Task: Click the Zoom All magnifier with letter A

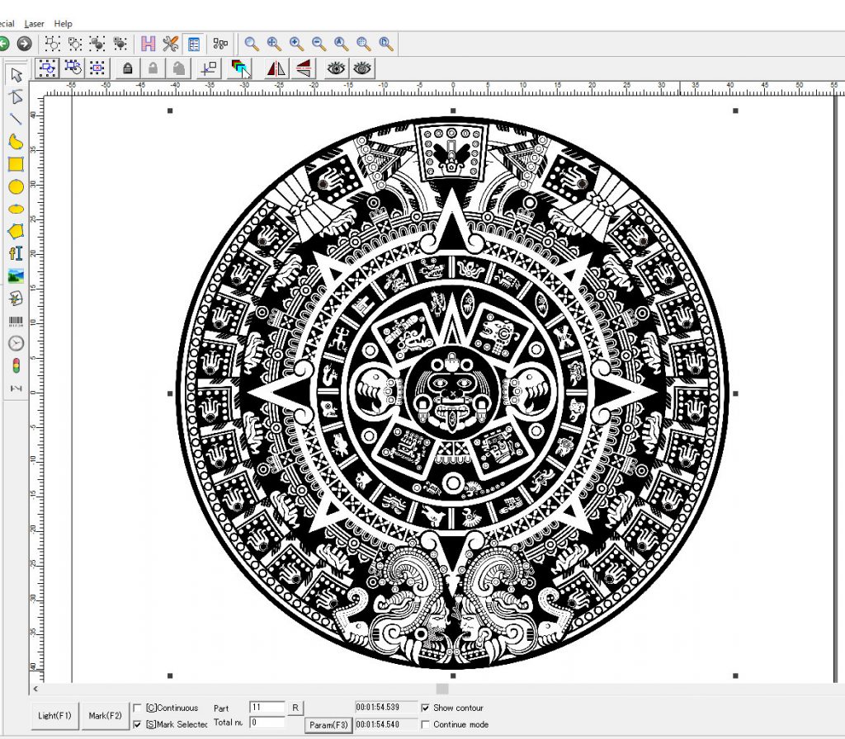Action: [x=341, y=44]
